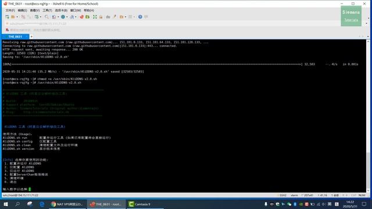Switch to the Camtasia 9 taskbar button
Image resolution: width=372 pixels, height=209 pixels.
coord(145,204)
